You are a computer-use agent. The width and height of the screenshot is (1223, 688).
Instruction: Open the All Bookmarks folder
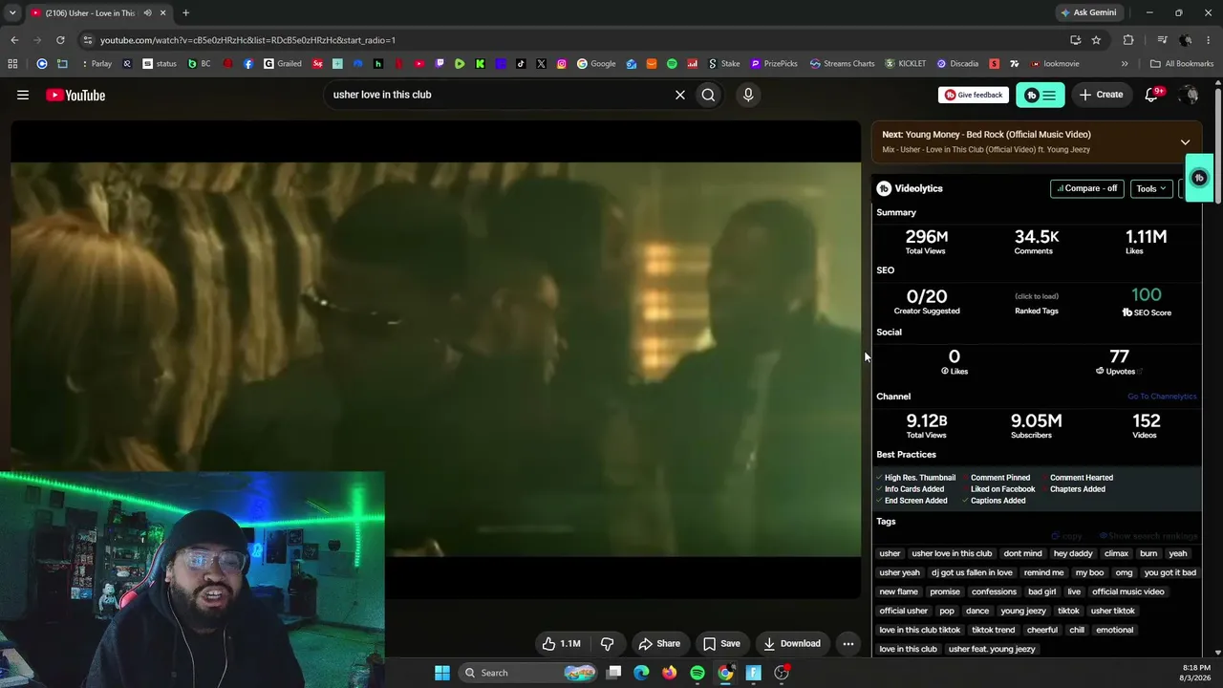[x=1182, y=64]
